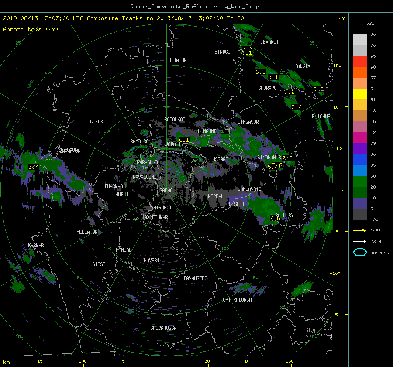Click the GANGAVATI city label
Viewport: 393px width, 367px height.
(x=249, y=189)
